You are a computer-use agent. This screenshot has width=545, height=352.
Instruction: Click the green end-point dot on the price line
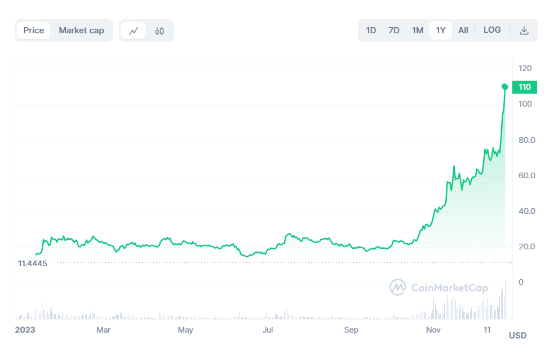coord(504,87)
